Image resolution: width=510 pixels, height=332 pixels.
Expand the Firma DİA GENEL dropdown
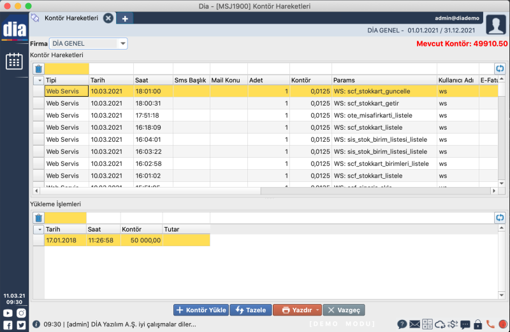(122, 44)
